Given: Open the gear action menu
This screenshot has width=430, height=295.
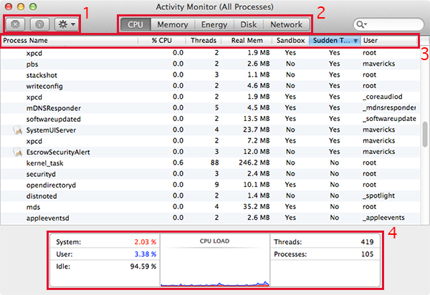Looking at the screenshot, I should [x=67, y=24].
